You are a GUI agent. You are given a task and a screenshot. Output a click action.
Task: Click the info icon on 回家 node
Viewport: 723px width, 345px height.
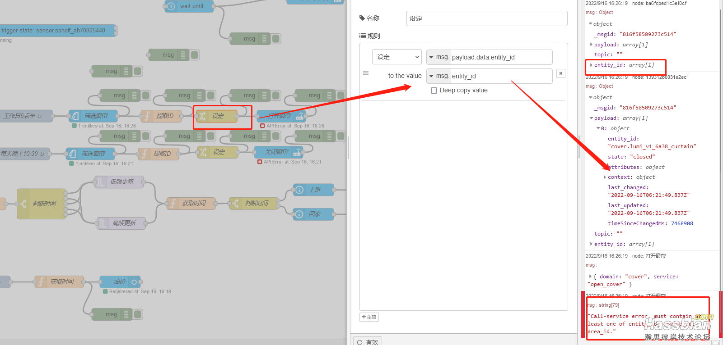pyautogui.click(x=299, y=214)
